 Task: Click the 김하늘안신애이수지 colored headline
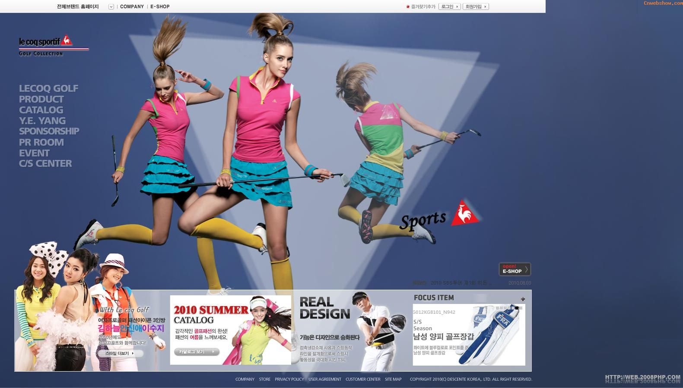click(x=131, y=328)
